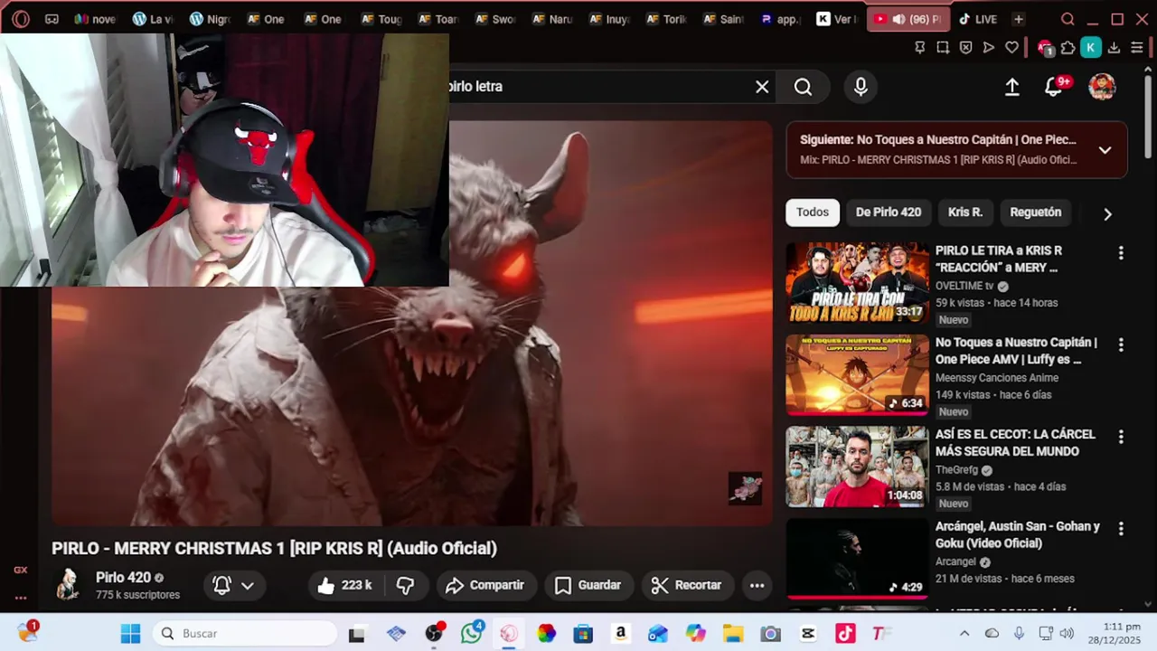Screen dimensions: 1157x651
Task: Click the Windows Start button
Action: coord(131,634)
